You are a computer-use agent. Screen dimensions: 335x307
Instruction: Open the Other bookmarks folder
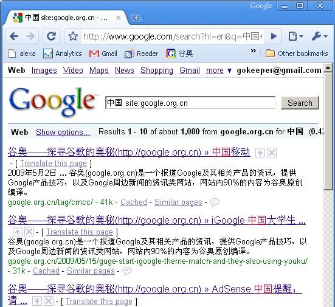pos(297,53)
